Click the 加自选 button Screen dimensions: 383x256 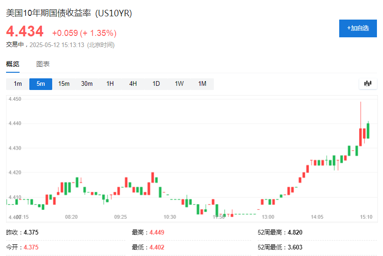357,28
